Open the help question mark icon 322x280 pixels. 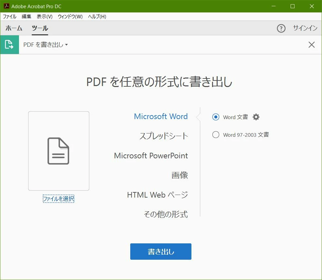click(281, 28)
